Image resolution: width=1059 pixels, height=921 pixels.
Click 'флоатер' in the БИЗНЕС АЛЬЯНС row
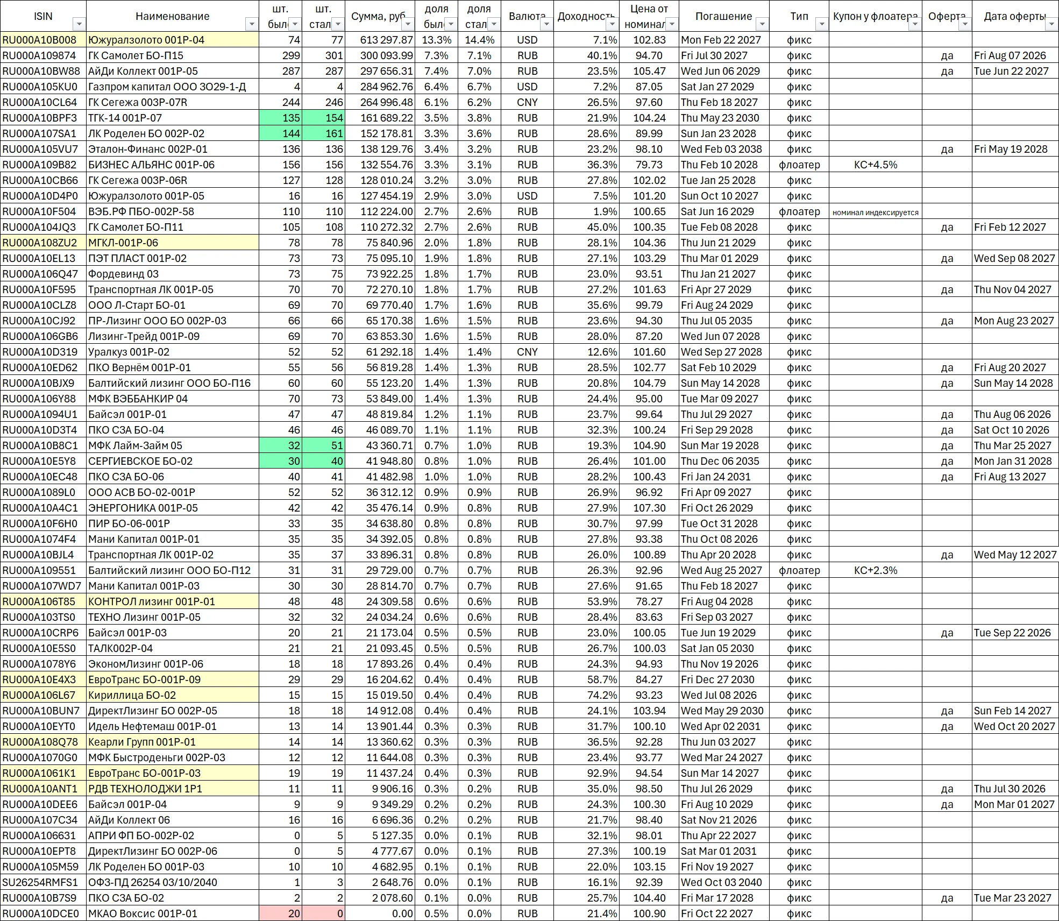[799, 165]
